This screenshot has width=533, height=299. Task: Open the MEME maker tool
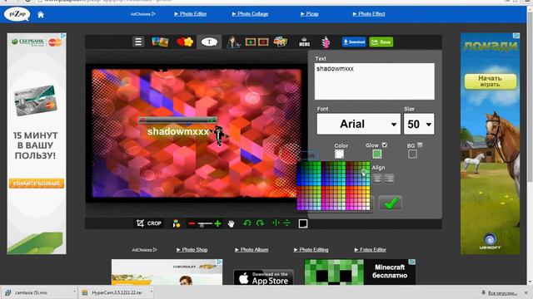tap(304, 42)
